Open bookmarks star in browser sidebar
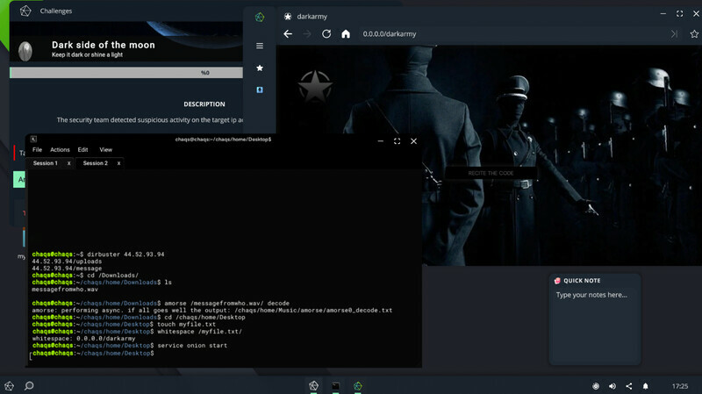 (260, 68)
